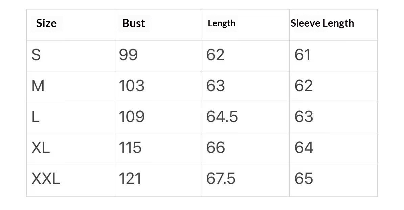The width and height of the screenshot is (404, 210).
Task: Click bust value 103 for size M
Action: [x=131, y=86]
